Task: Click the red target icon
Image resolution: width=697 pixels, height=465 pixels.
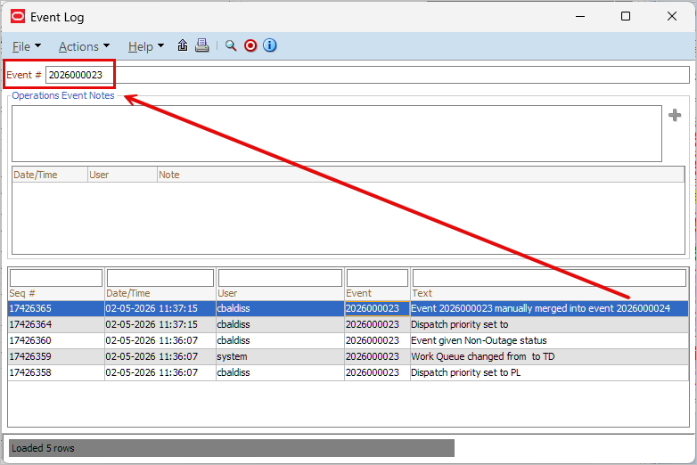Action: 250,45
